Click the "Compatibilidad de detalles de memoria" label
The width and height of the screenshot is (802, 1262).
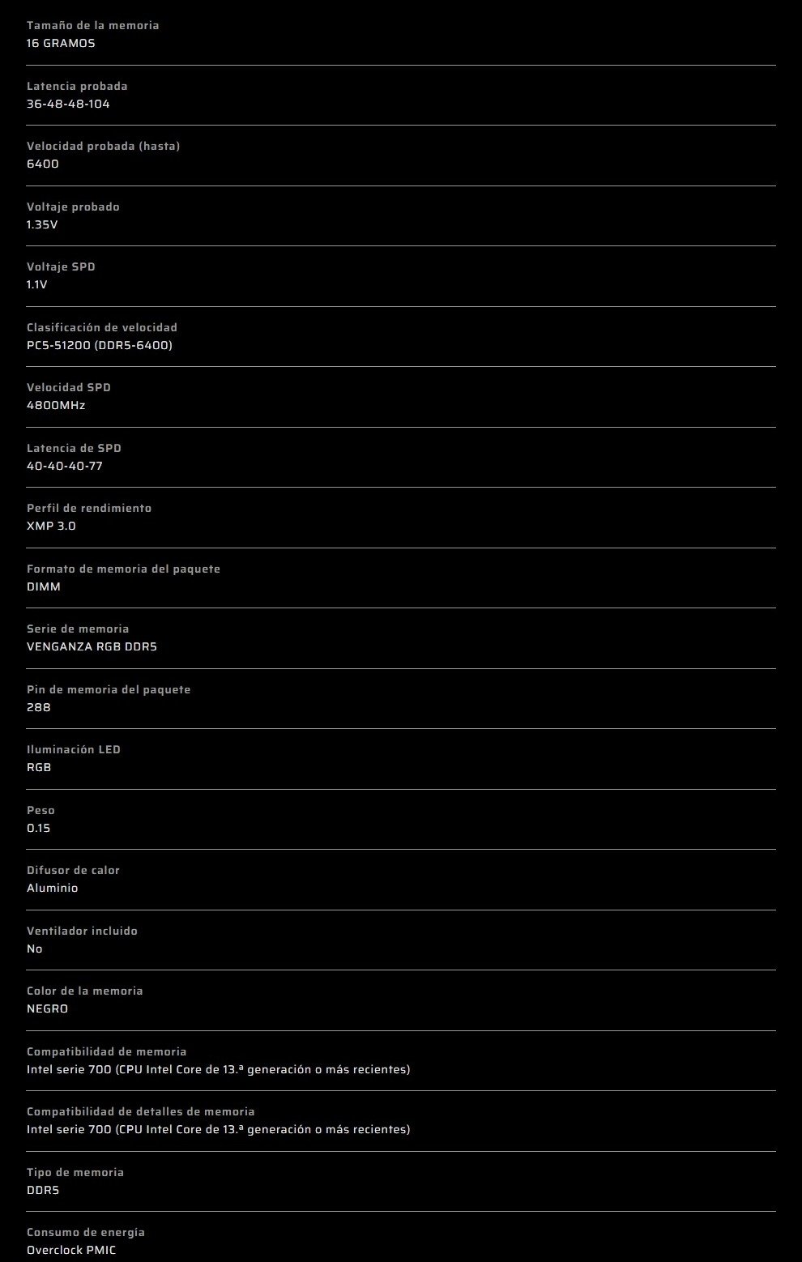(x=140, y=1111)
